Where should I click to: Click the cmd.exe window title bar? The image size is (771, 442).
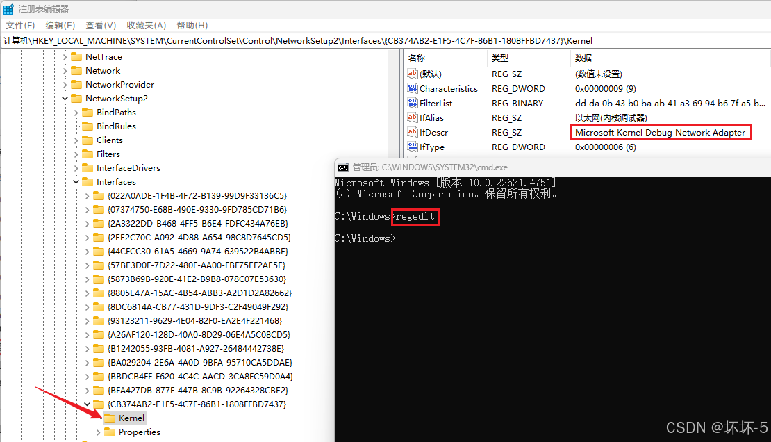553,167
